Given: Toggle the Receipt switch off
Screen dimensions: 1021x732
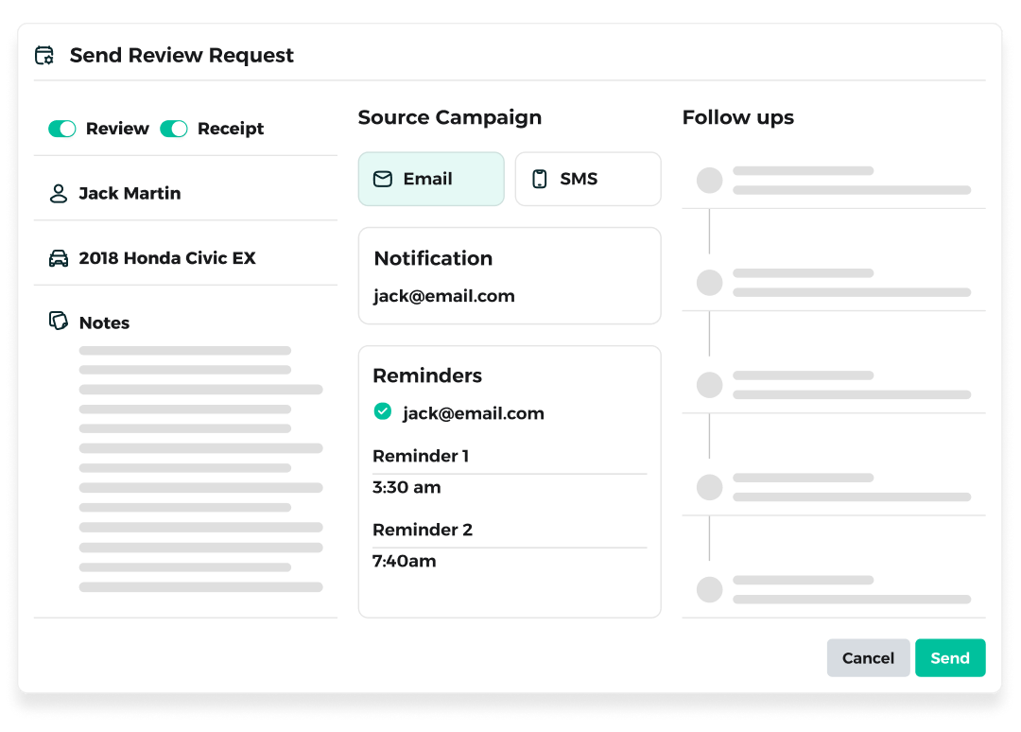Looking at the screenshot, I should click(x=174, y=129).
